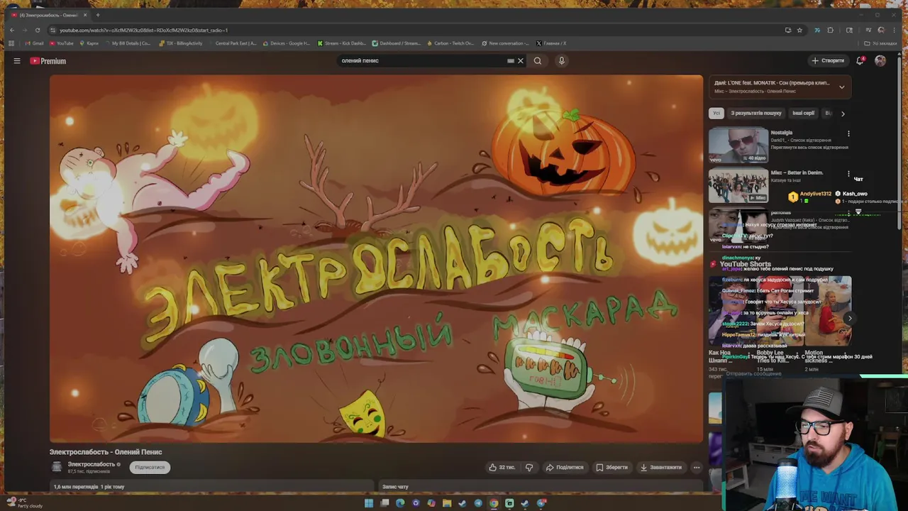
Task: Subscribe with Підписатися button
Action: [x=150, y=467]
